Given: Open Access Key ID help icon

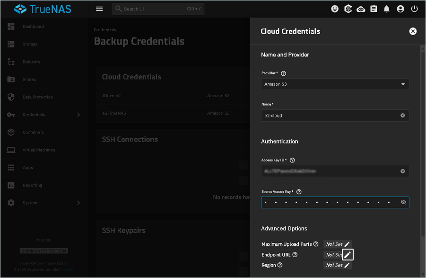Looking at the screenshot, I should pos(292,160).
